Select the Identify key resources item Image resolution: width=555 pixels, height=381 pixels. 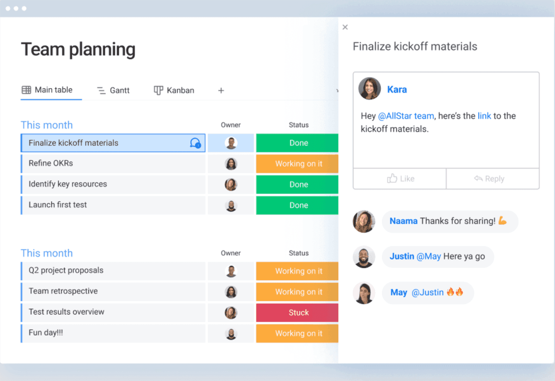113,184
